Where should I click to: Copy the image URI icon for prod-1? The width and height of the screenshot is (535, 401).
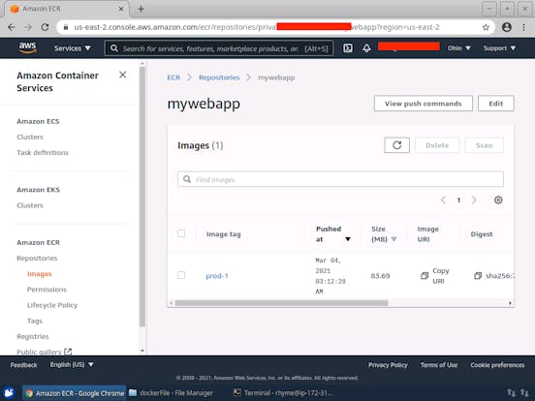[x=425, y=275]
